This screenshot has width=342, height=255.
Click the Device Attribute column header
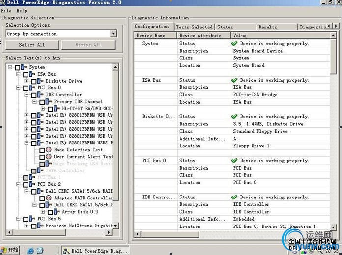(x=204, y=35)
